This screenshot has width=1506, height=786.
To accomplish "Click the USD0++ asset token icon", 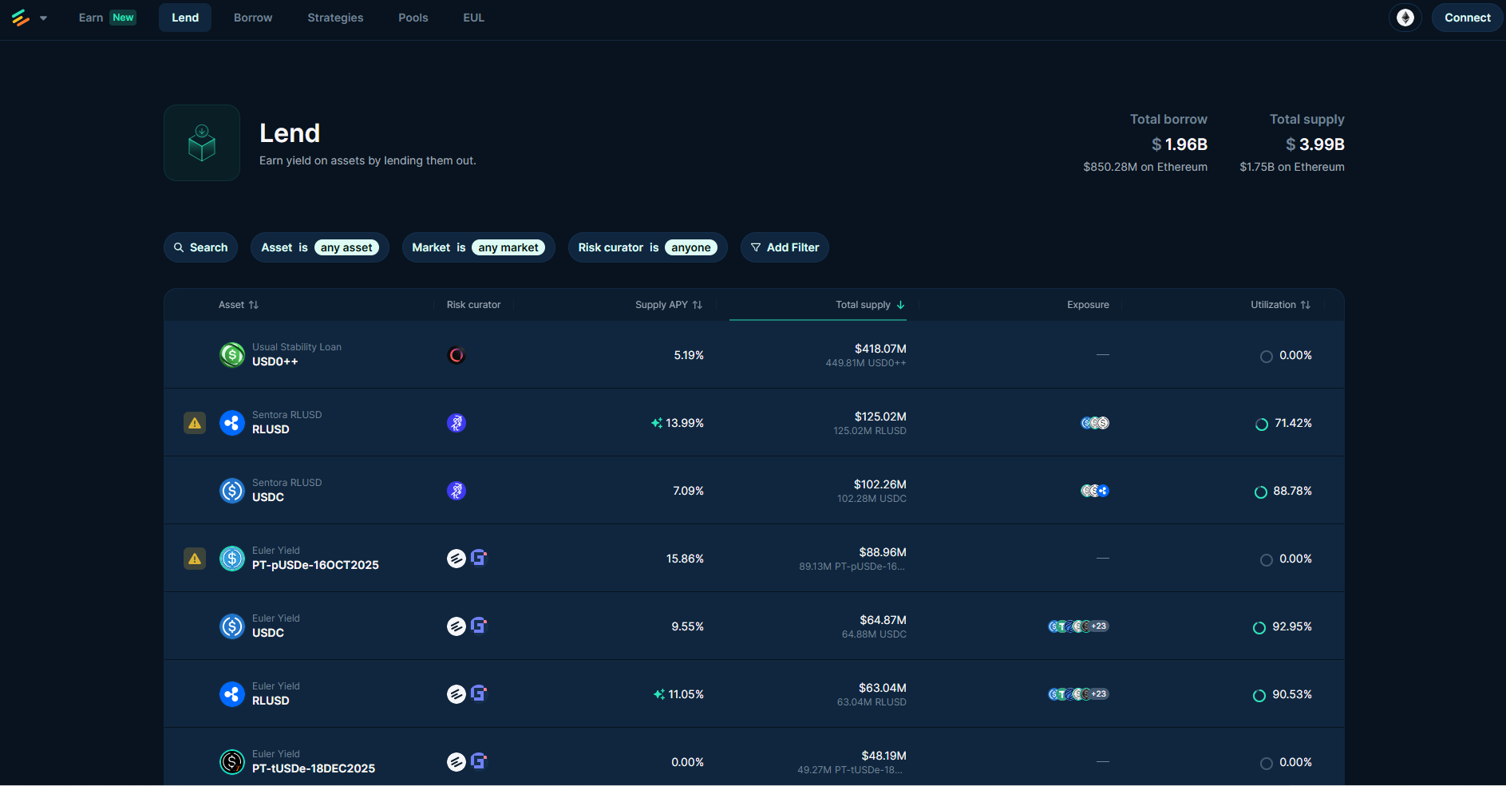I will [232, 355].
